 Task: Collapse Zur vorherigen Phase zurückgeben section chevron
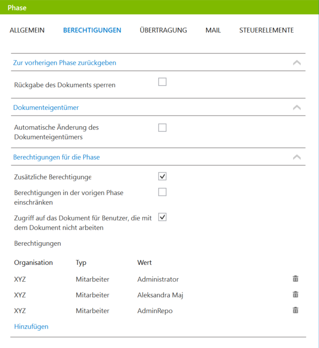(x=297, y=63)
